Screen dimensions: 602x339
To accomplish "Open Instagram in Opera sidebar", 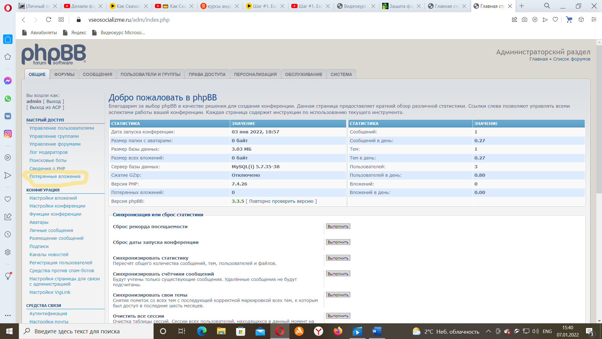I will (8, 134).
